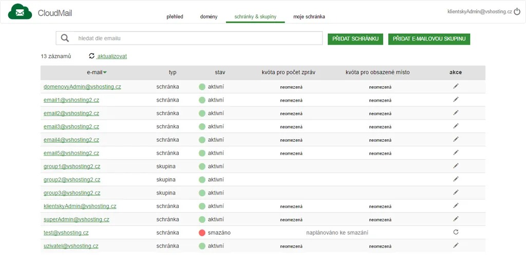Click the naplánováno ke smazání text
526x267 pixels.
point(337,233)
